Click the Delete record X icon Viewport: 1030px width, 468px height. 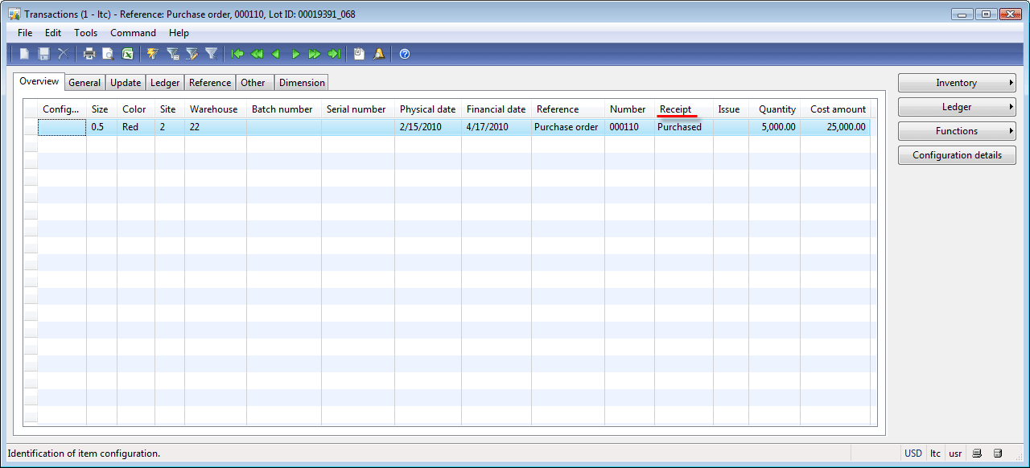pyautogui.click(x=62, y=54)
